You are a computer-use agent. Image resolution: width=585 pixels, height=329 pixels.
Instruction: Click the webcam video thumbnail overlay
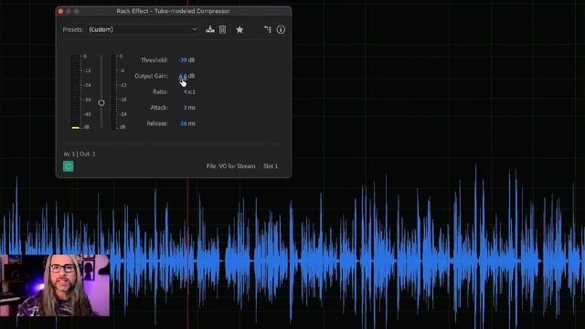click(x=55, y=285)
